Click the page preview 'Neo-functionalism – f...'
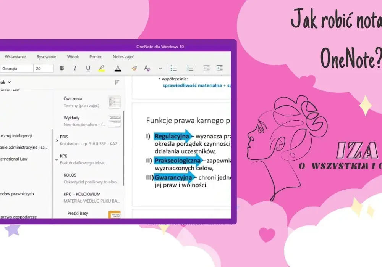This screenshot has width=382, height=267. tap(84, 124)
